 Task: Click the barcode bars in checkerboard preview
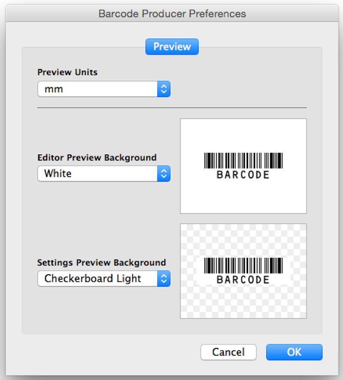coord(243,266)
